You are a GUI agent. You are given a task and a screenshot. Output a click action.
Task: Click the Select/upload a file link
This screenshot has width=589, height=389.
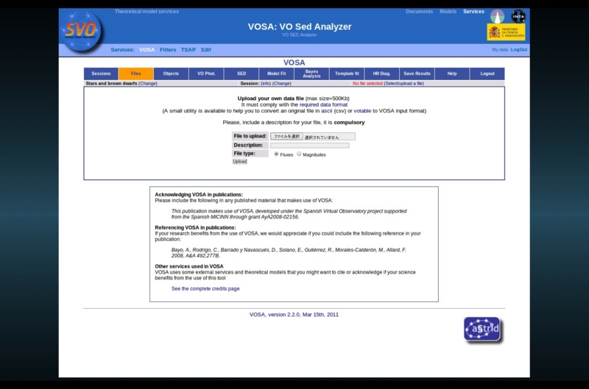tap(404, 84)
